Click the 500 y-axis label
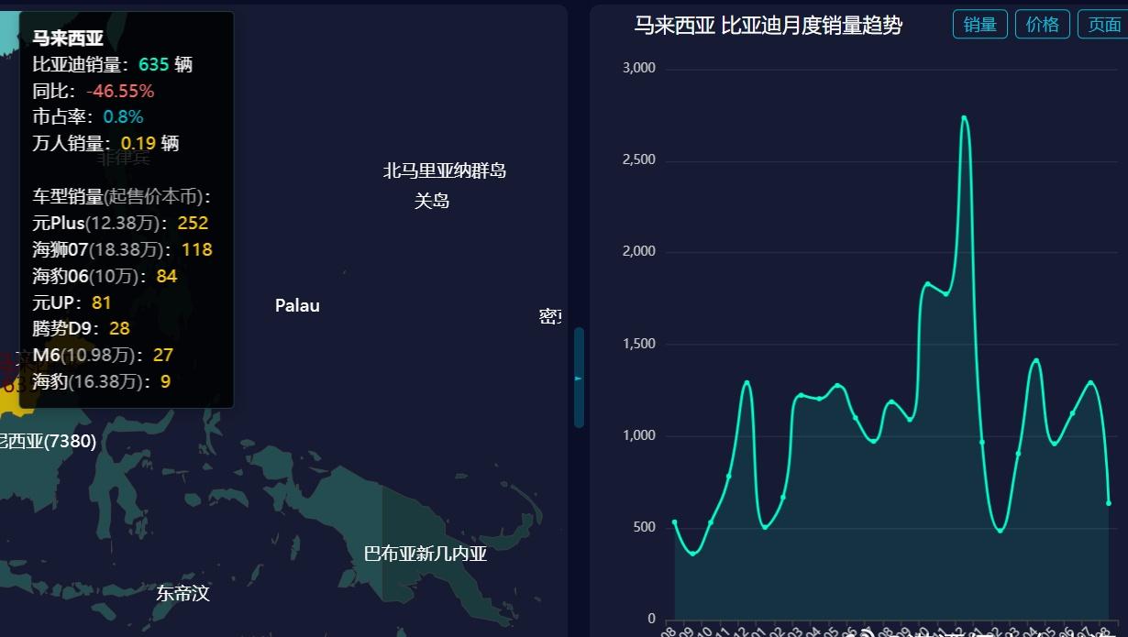 [644, 527]
